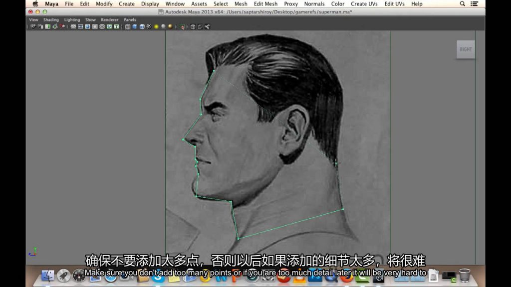Click the isolate select icon

click(182, 27)
